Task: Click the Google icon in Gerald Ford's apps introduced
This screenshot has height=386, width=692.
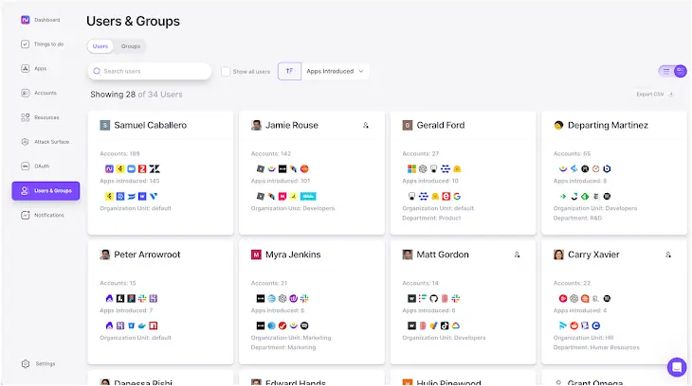Action: coord(457,196)
